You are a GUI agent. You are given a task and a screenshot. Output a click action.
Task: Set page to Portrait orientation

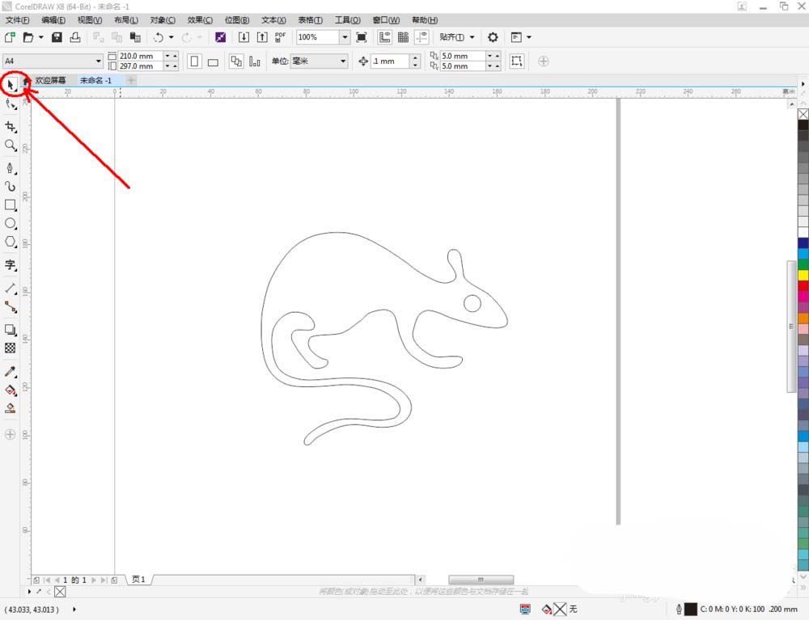point(194,61)
